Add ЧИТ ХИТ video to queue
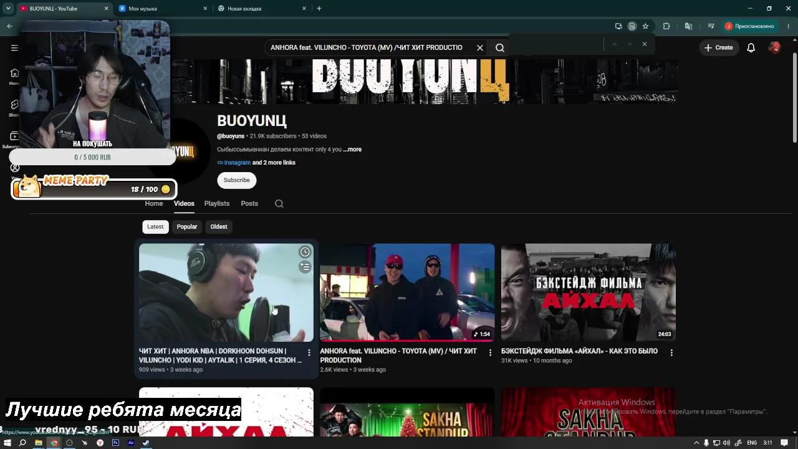 [305, 267]
